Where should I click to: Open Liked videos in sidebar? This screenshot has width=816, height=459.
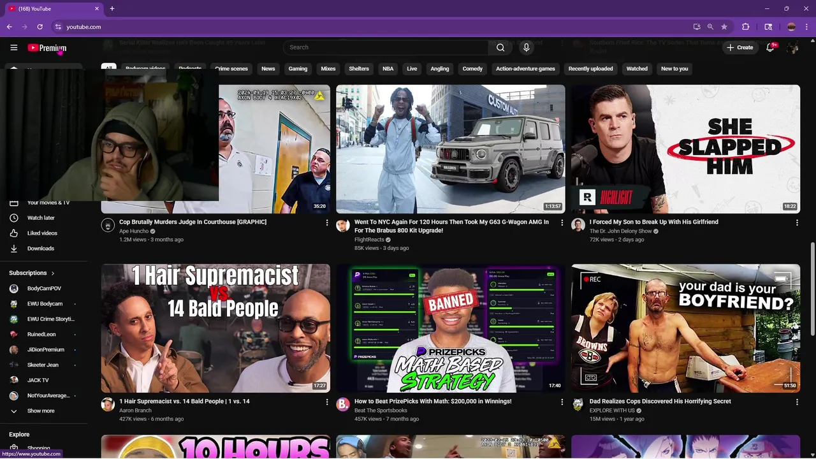41,233
